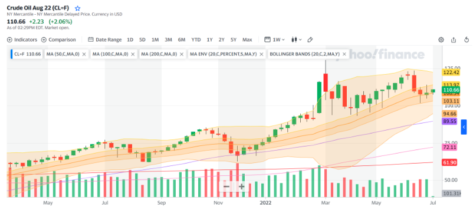This screenshot has height=213, width=473.
Task: Click the BOLLINGER BANDS legend label
Action: [305, 54]
